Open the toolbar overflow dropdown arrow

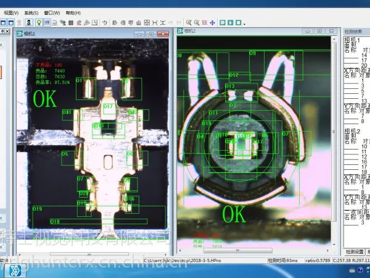(244, 24)
